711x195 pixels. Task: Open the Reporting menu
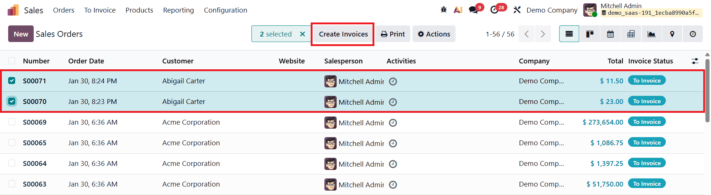[x=178, y=10]
